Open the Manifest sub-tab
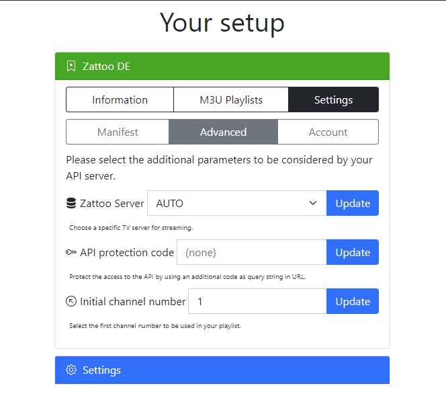The image size is (446, 404). (118, 132)
